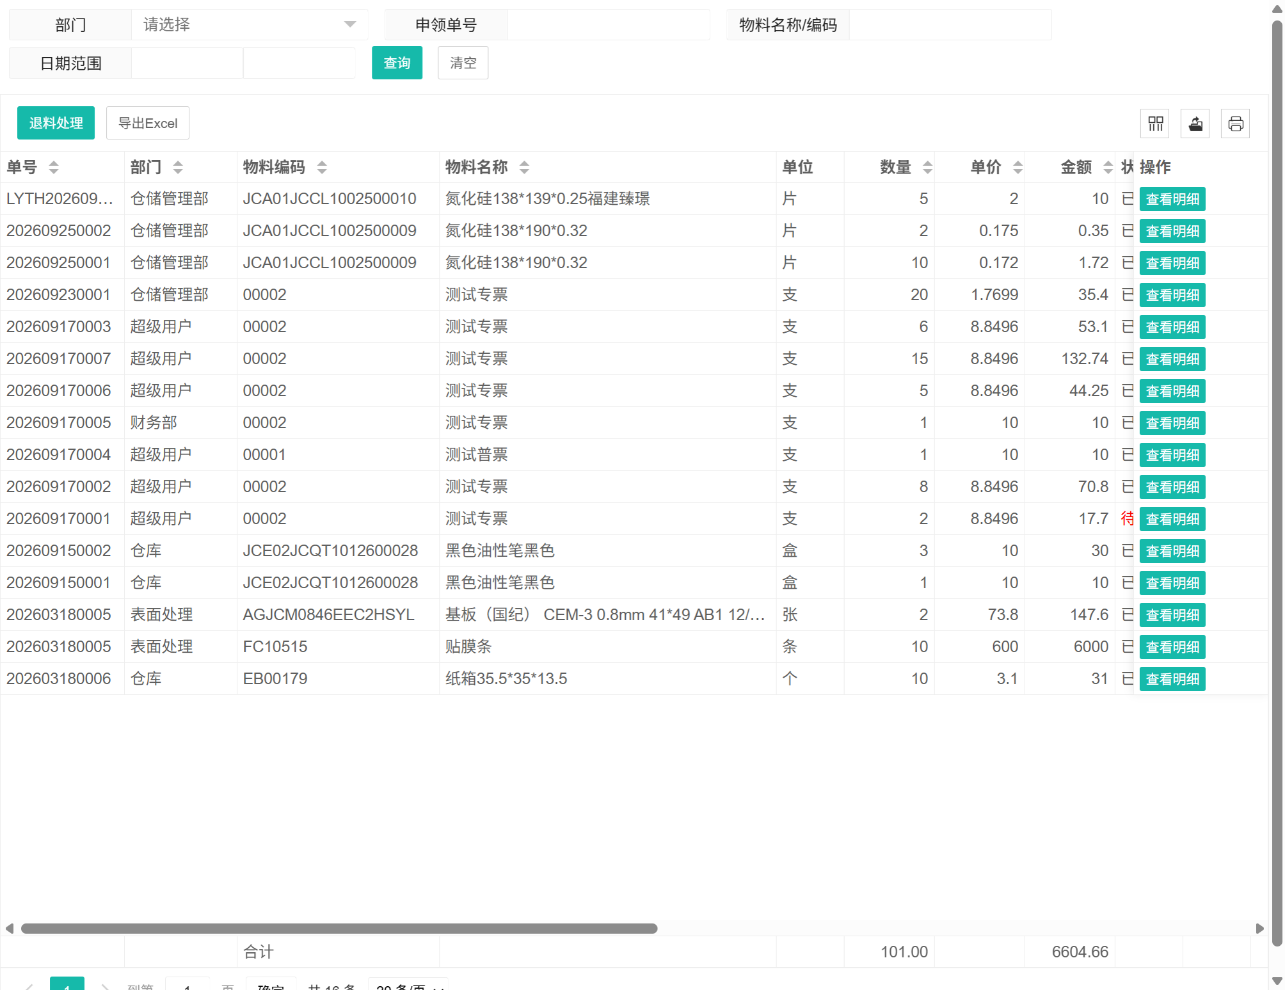
Task: View details for 贴膜条 row
Action: [x=1172, y=647]
